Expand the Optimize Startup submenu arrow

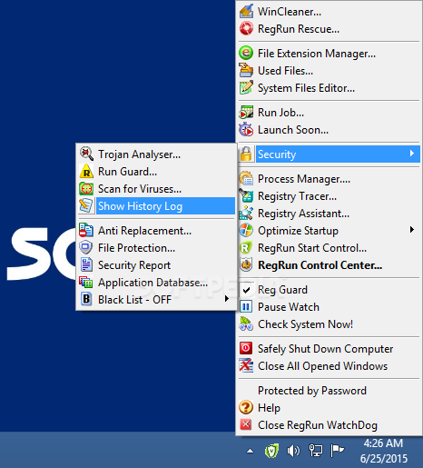click(x=412, y=230)
